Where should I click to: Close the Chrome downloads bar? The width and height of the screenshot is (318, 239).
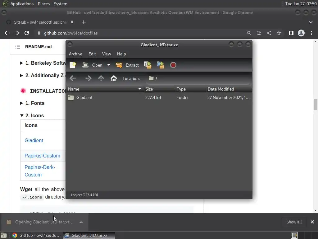pyautogui.click(x=312, y=222)
